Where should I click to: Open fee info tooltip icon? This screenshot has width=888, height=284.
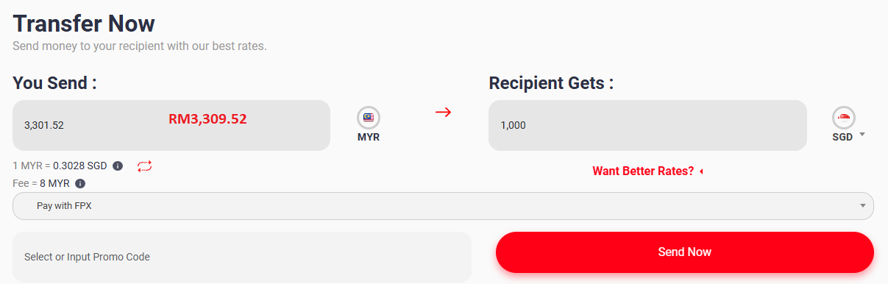pyautogui.click(x=80, y=184)
